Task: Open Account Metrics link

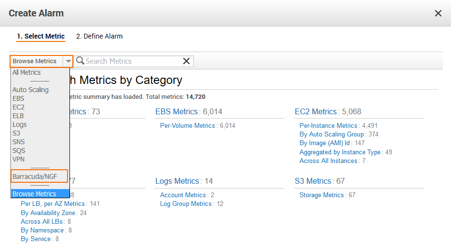Action: pyautogui.click(x=183, y=195)
